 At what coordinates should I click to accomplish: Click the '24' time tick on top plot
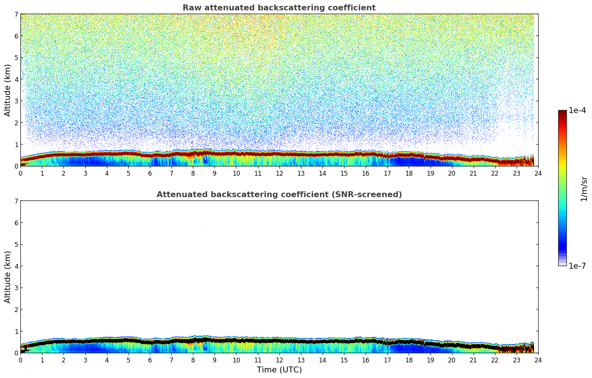538,173
